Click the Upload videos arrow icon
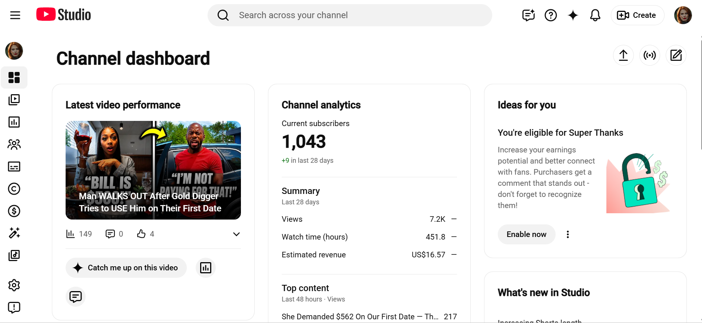Viewport: 702px width, 323px height. [623, 55]
